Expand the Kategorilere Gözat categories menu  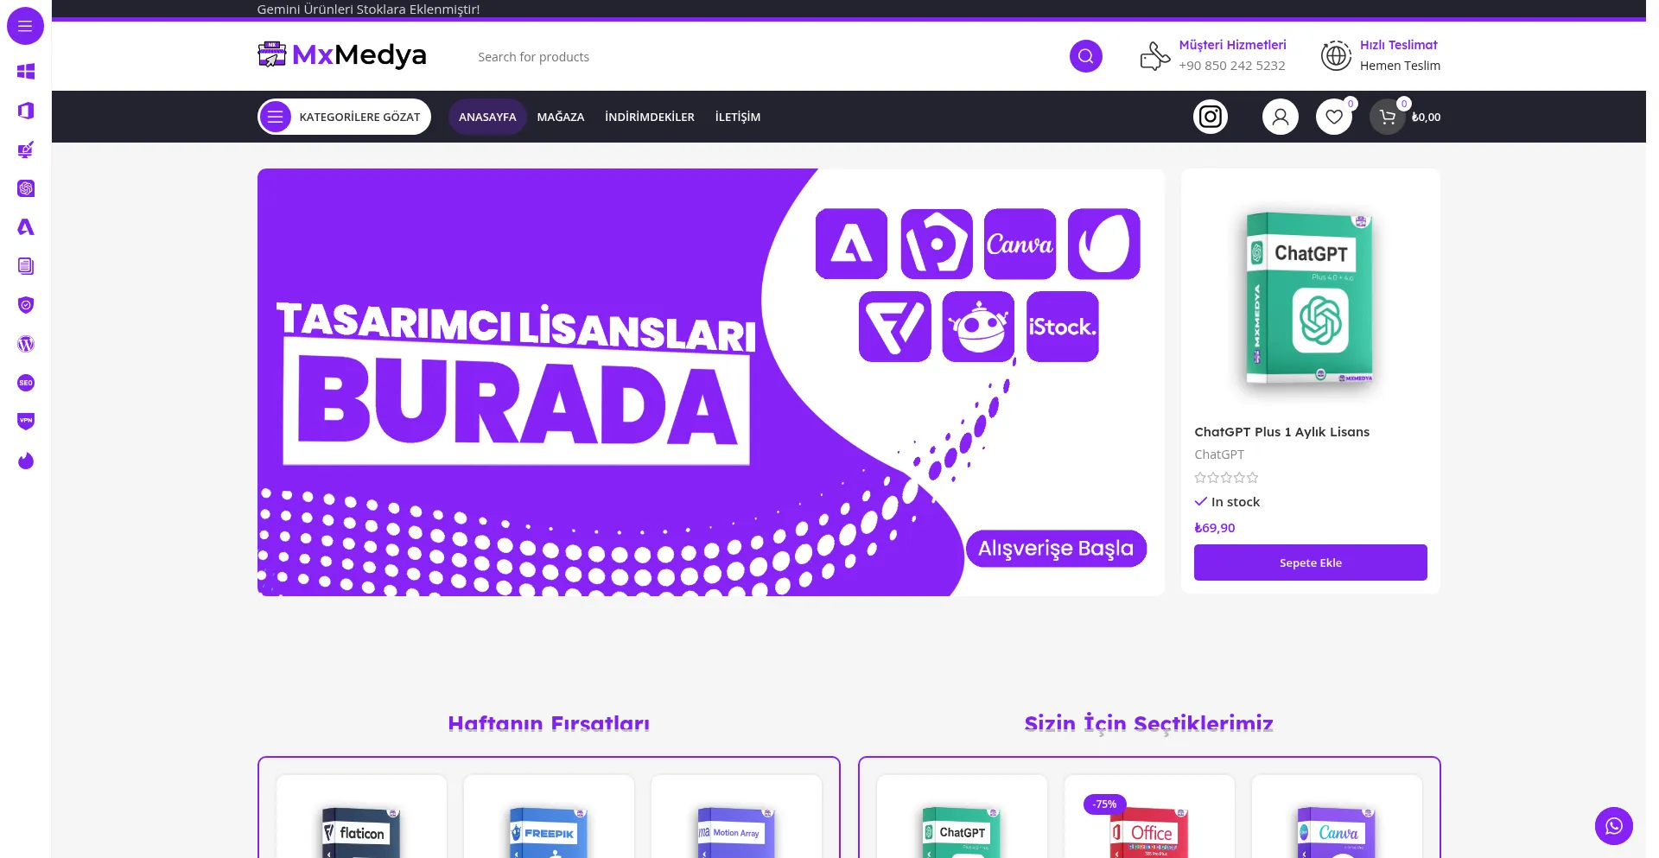[x=344, y=117]
